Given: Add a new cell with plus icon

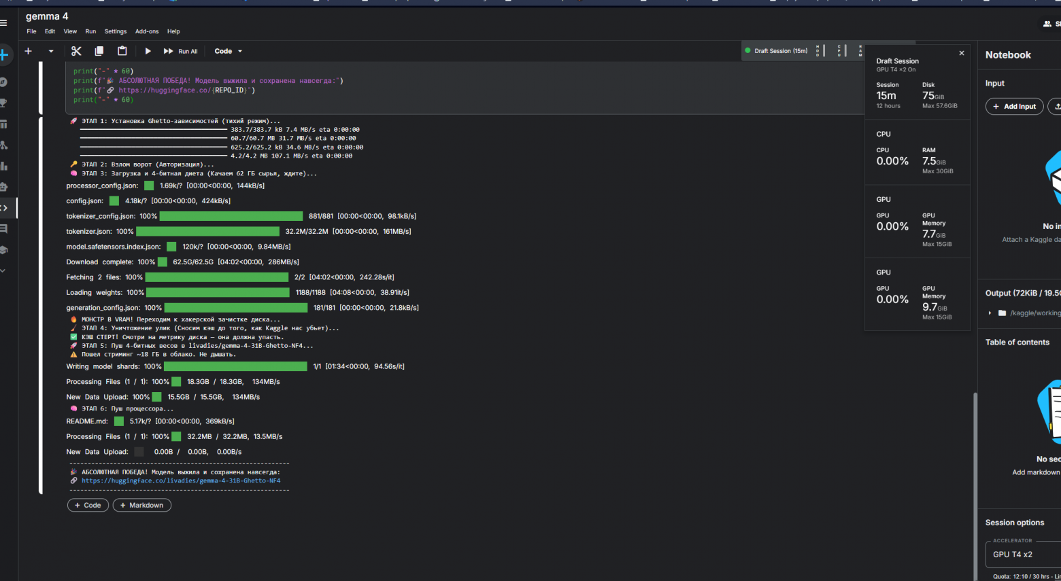Looking at the screenshot, I should click(28, 51).
